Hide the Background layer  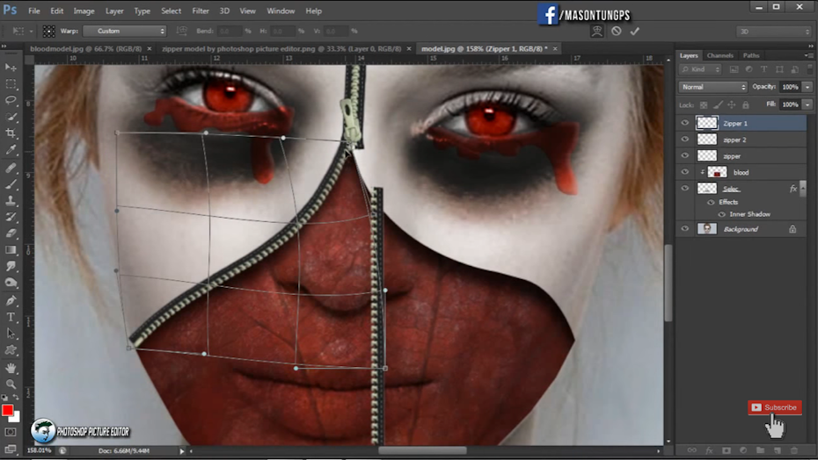(685, 229)
